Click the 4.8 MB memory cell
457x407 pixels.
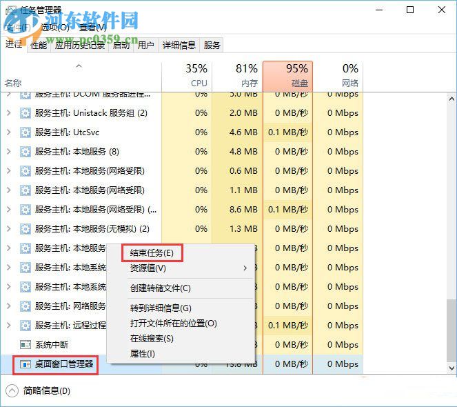[x=238, y=152]
